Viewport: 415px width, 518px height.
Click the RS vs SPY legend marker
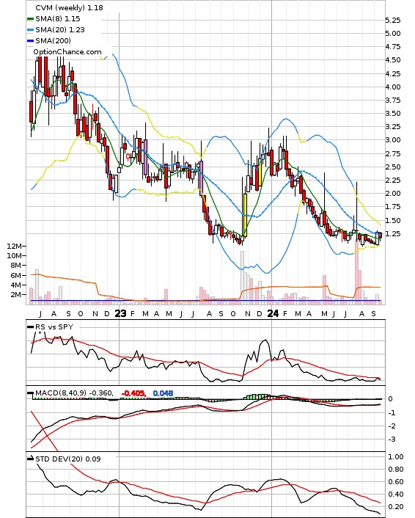pyautogui.click(x=30, y=327)
